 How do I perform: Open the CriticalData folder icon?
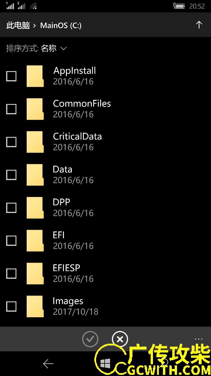(35, 142)
